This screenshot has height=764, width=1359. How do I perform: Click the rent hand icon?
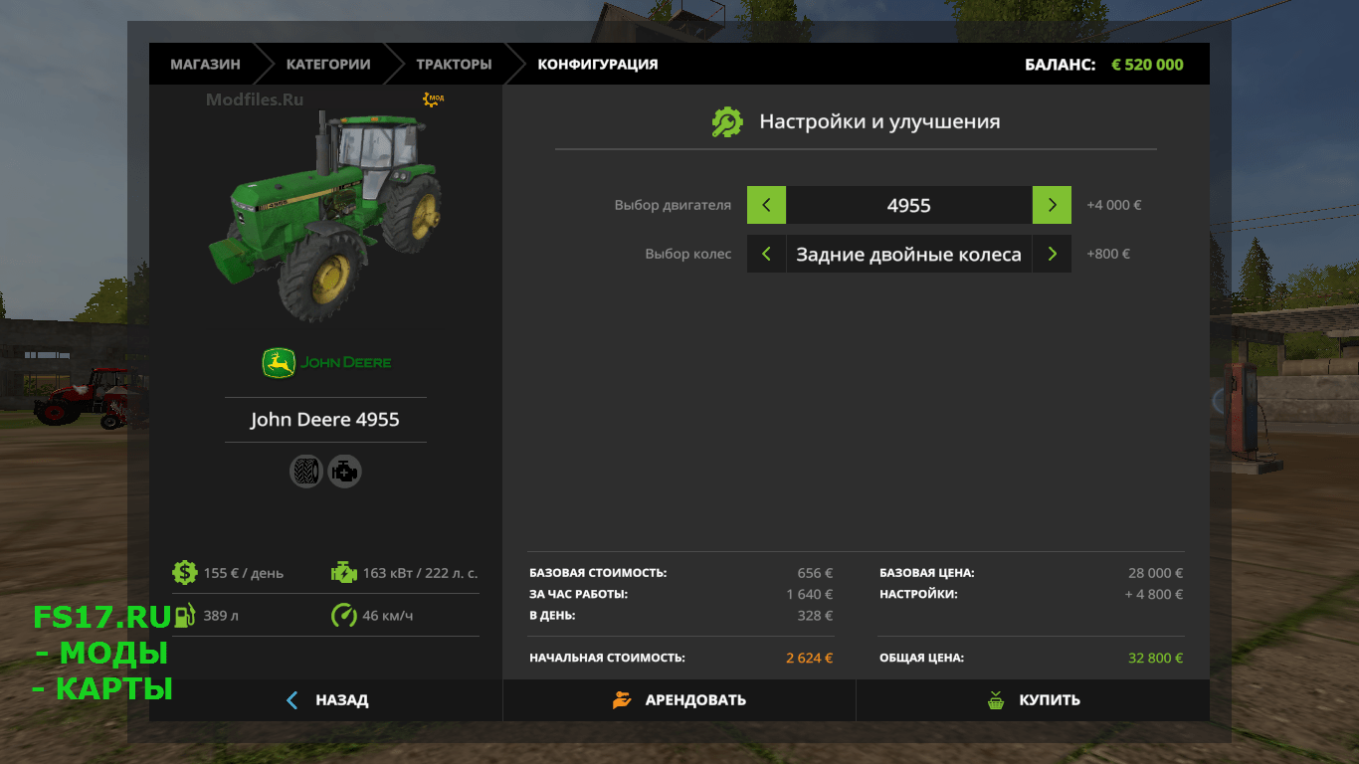pos(622,700)
